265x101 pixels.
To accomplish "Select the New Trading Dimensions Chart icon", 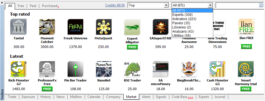I will tap(219, 27).
